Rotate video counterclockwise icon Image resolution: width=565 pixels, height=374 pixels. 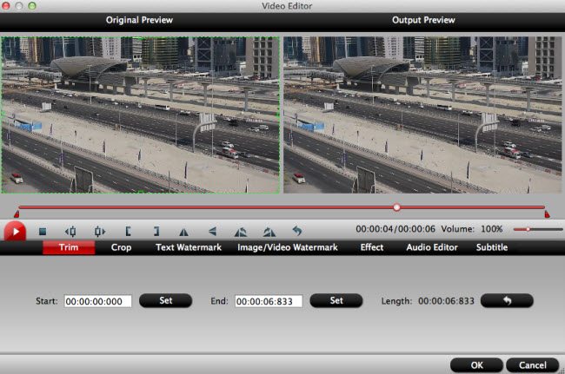point(240,232)
